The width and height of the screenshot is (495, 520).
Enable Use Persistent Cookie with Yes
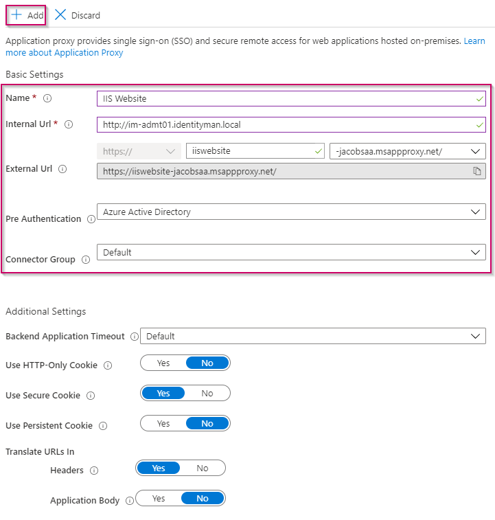(x=163, y=424)
